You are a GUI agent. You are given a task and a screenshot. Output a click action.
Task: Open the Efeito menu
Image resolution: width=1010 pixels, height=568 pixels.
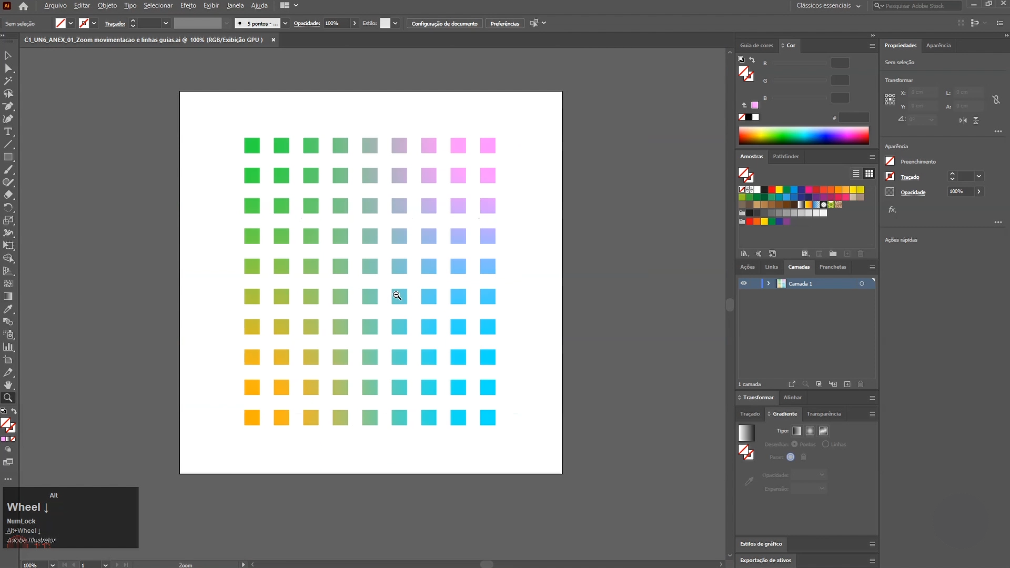coord(188,6)
